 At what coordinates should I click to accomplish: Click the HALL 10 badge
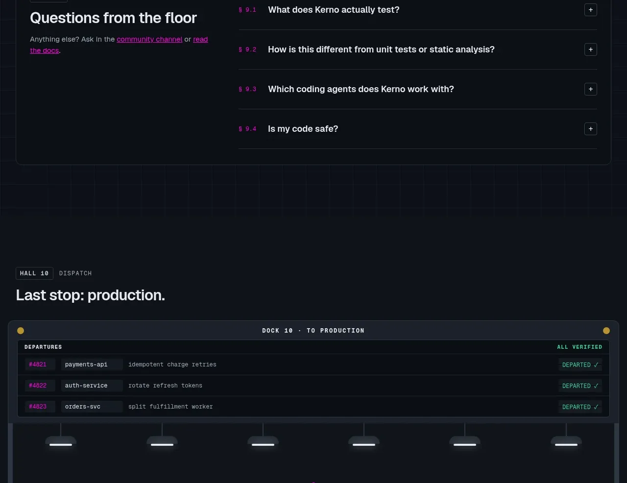click(34, 273)
